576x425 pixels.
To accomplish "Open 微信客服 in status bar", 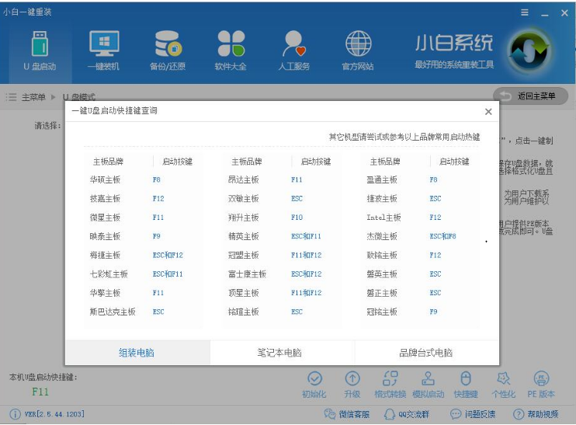I will tap(347, 414).
